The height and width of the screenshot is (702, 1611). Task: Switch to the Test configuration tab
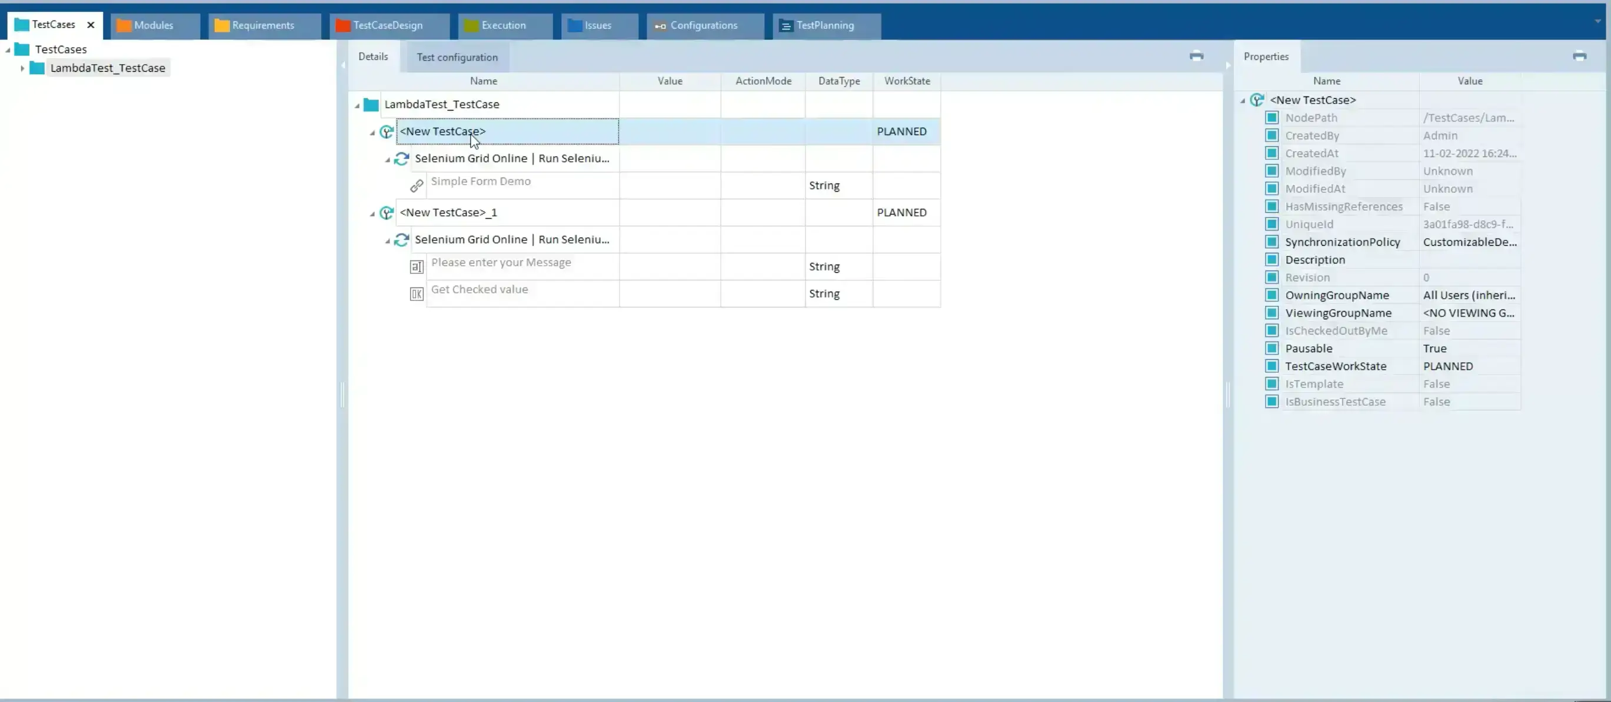coord(457,57)
